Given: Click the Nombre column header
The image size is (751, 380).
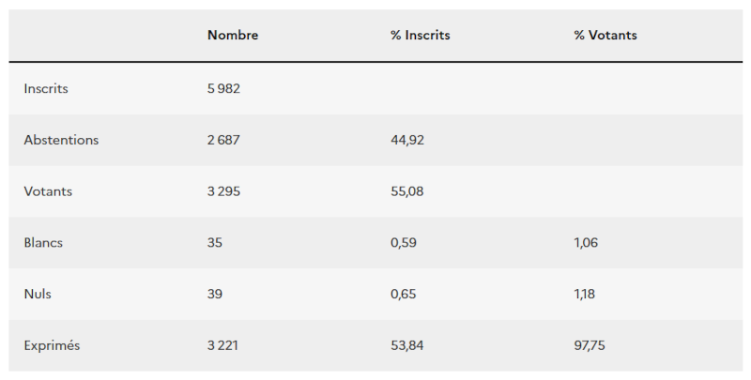Looking at the screenshot, I should (233, 36).
